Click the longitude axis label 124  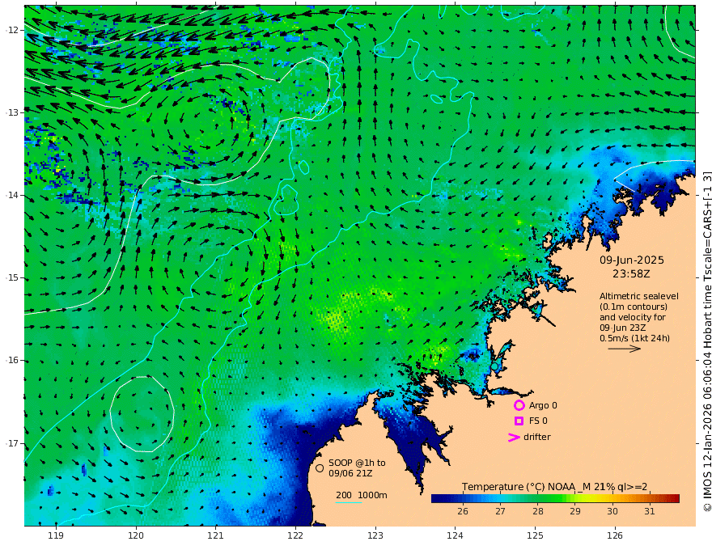pos(455,536)
